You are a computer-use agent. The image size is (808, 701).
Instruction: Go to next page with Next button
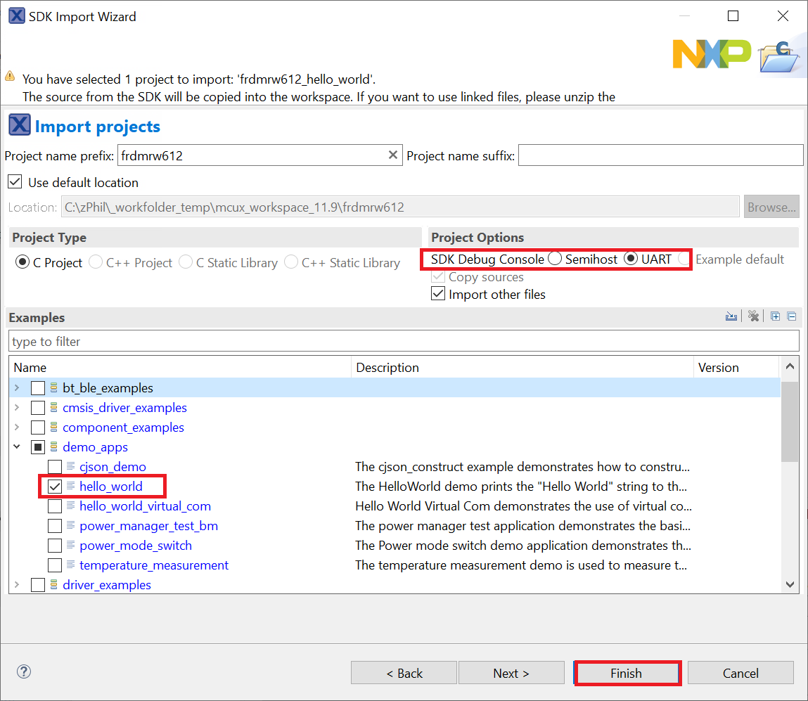coord(511,673)
